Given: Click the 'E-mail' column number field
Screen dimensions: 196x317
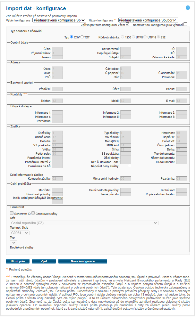Looking at the screenshot, I should [x=181, y=101].
